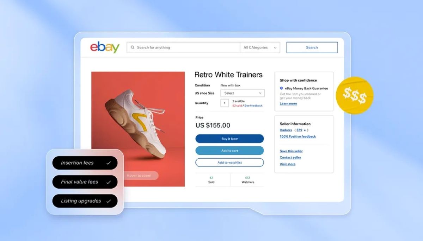Click the eBay logo
The image size is (423, 241).
(x=105, y=47)
